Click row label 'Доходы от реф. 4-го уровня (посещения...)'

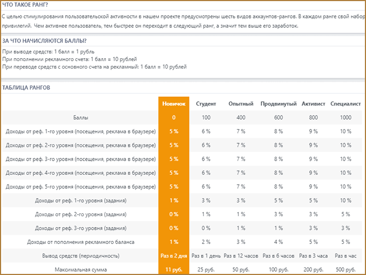pyautogui.click(x=80, y=173)
